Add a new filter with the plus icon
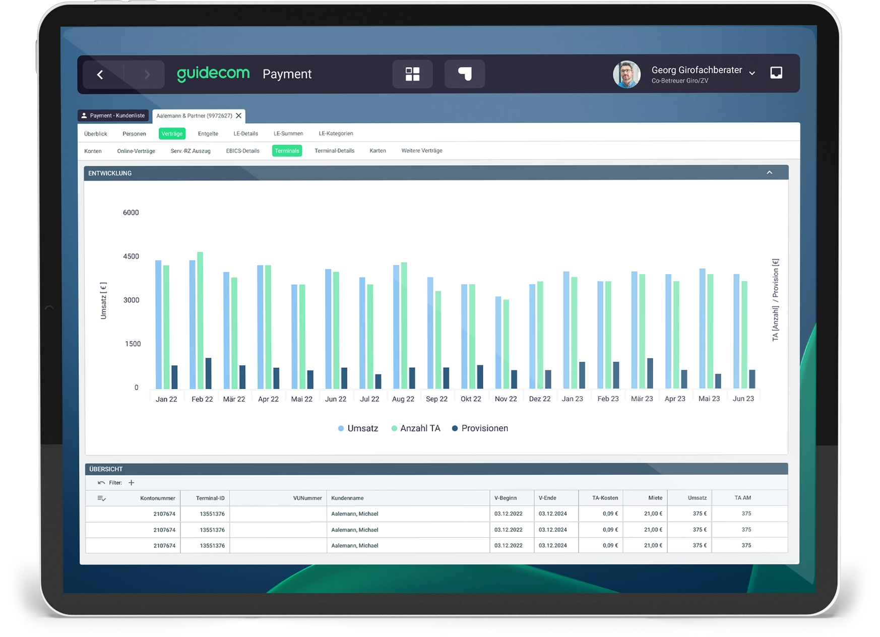The width and height of the screenshot is (880, 637). [132, 483]
